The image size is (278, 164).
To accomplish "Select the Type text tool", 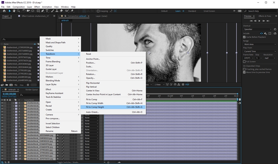I will click(47, 11).
